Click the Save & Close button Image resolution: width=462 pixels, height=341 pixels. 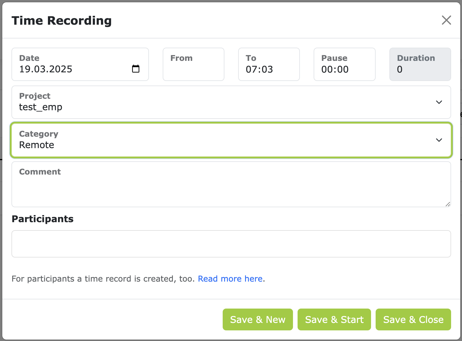[x=413, y=319]
